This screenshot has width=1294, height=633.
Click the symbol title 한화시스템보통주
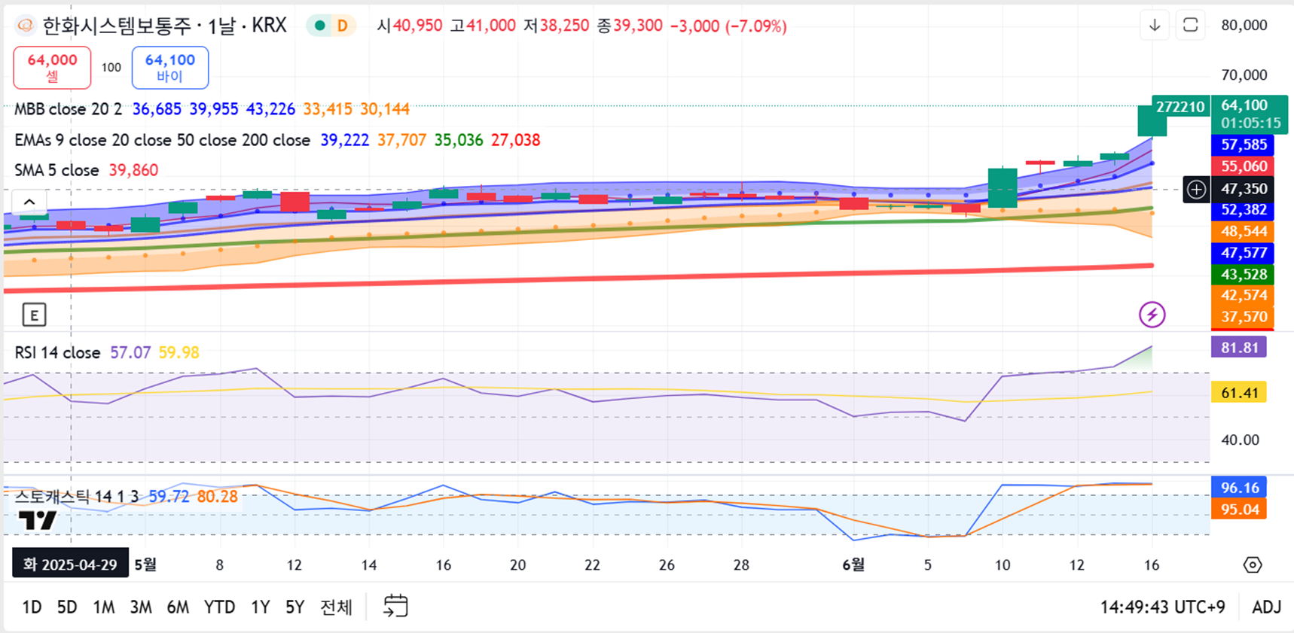coord(117,26)
